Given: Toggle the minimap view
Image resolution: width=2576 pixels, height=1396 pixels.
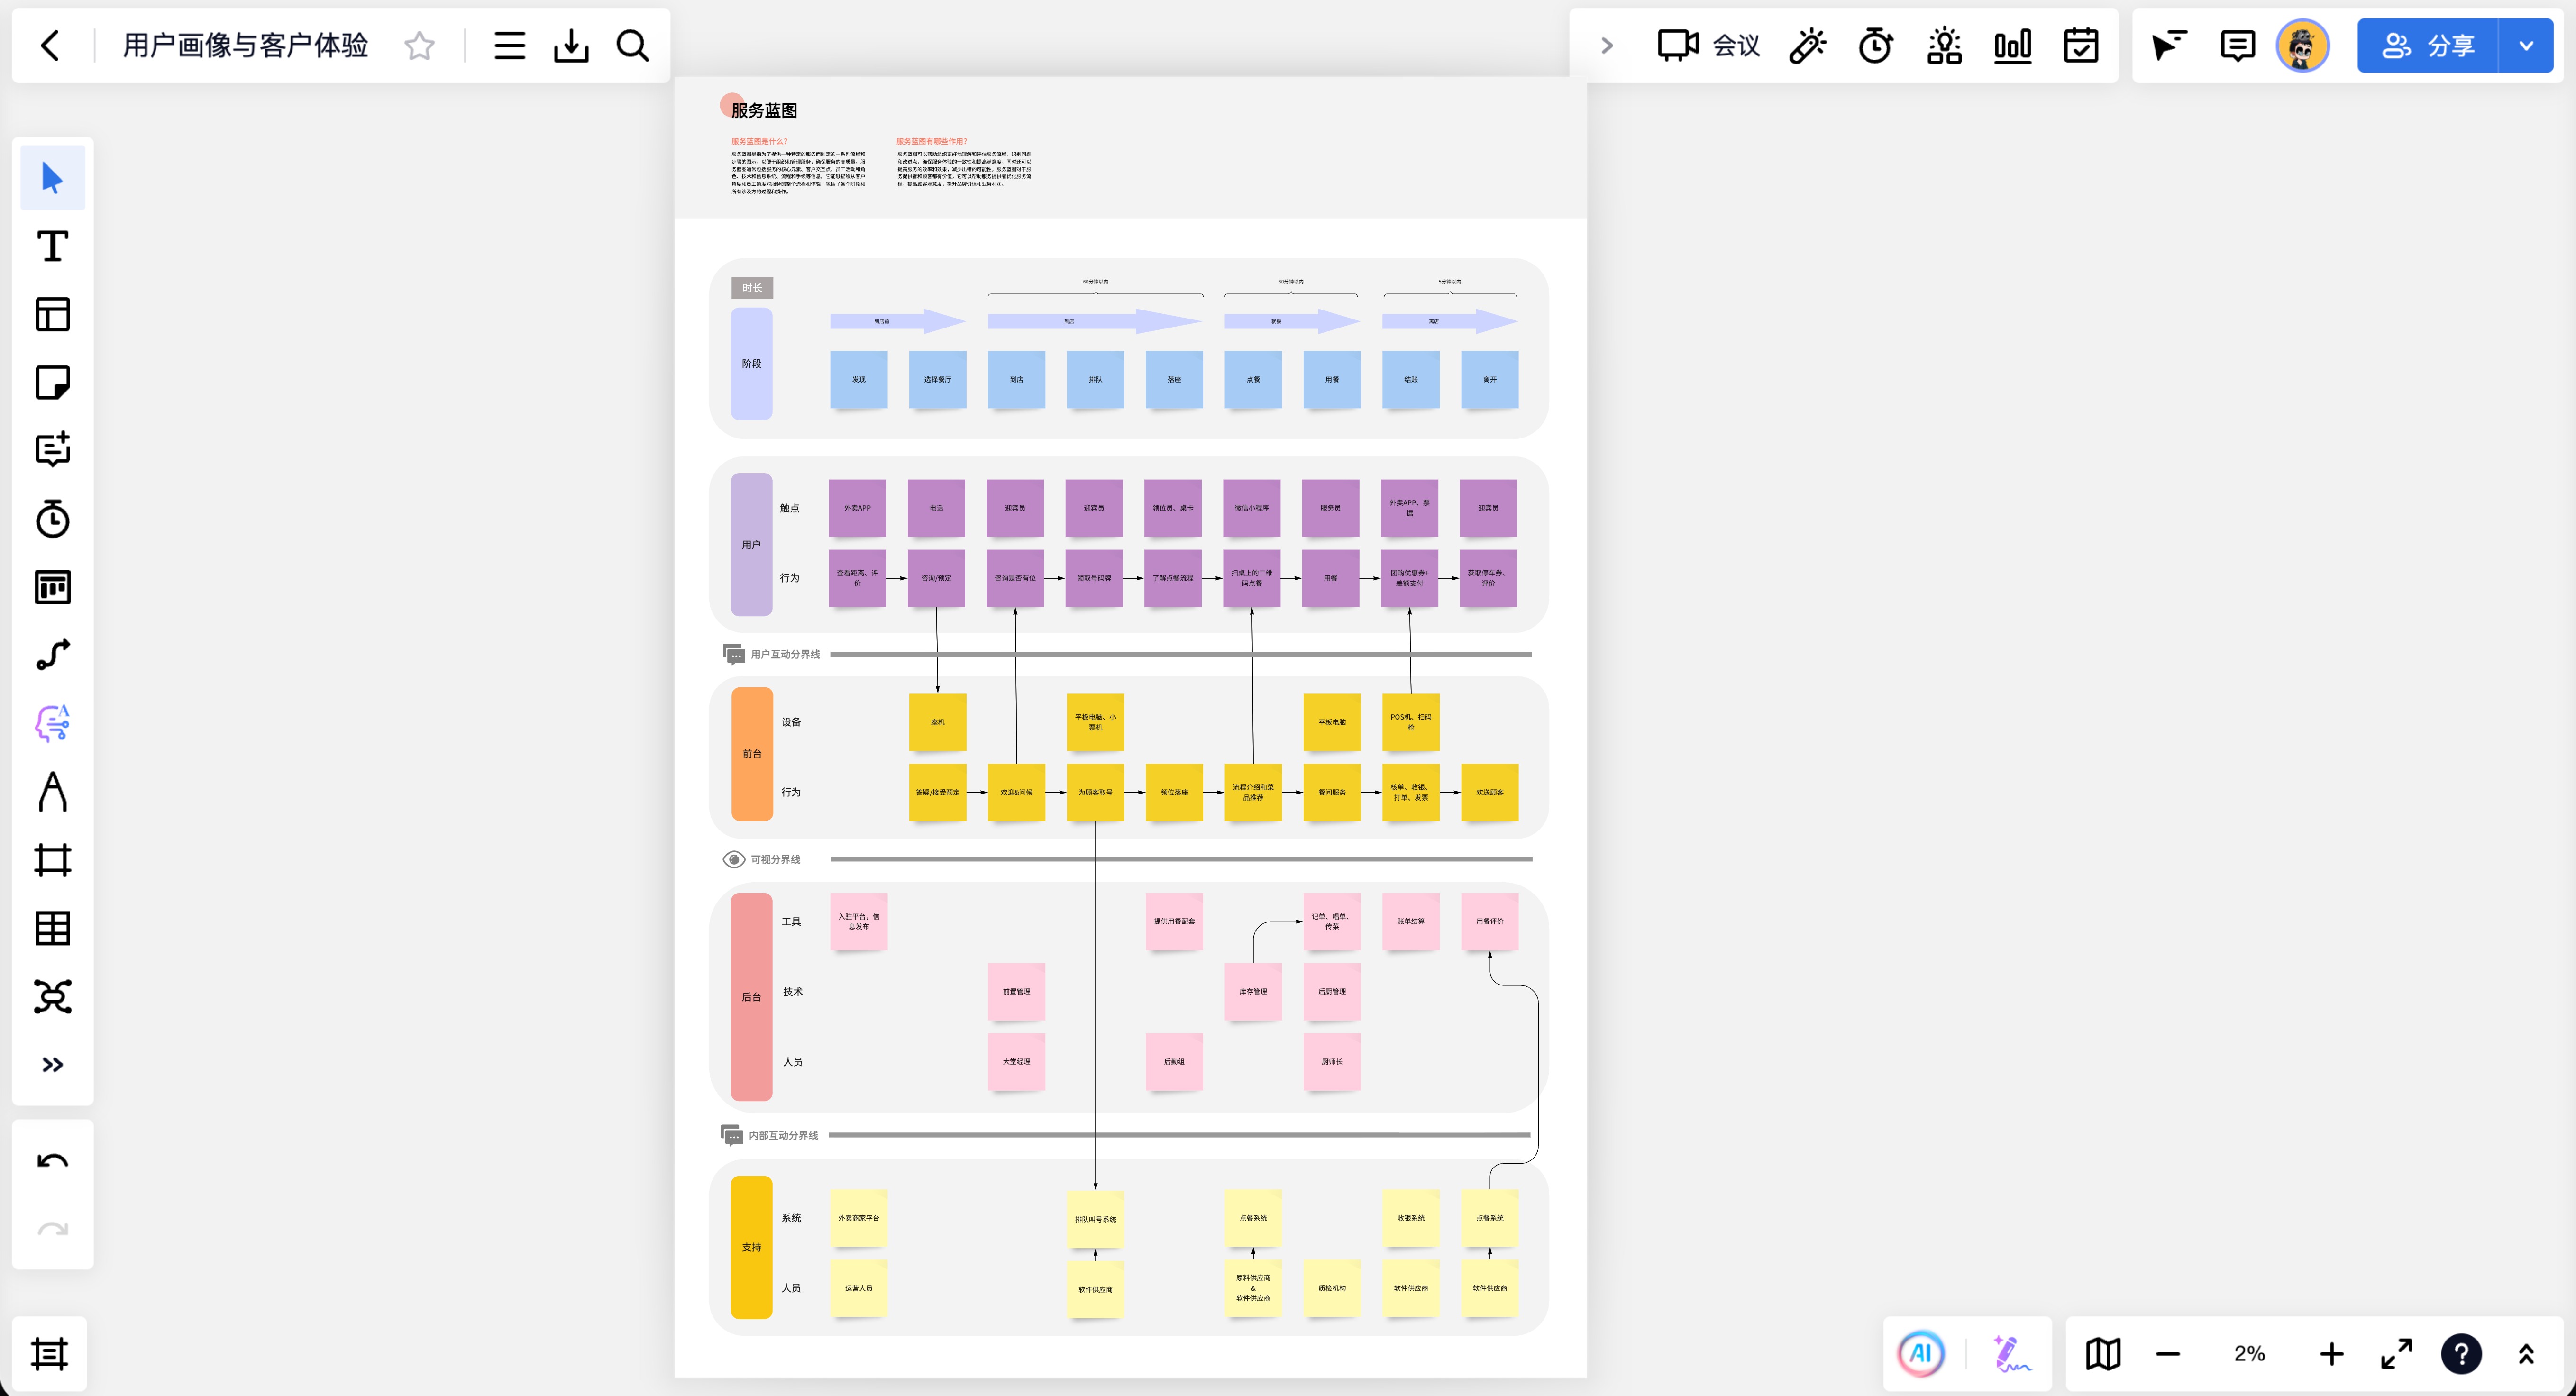Looking at the screenshot, I should (2103, 1354).
